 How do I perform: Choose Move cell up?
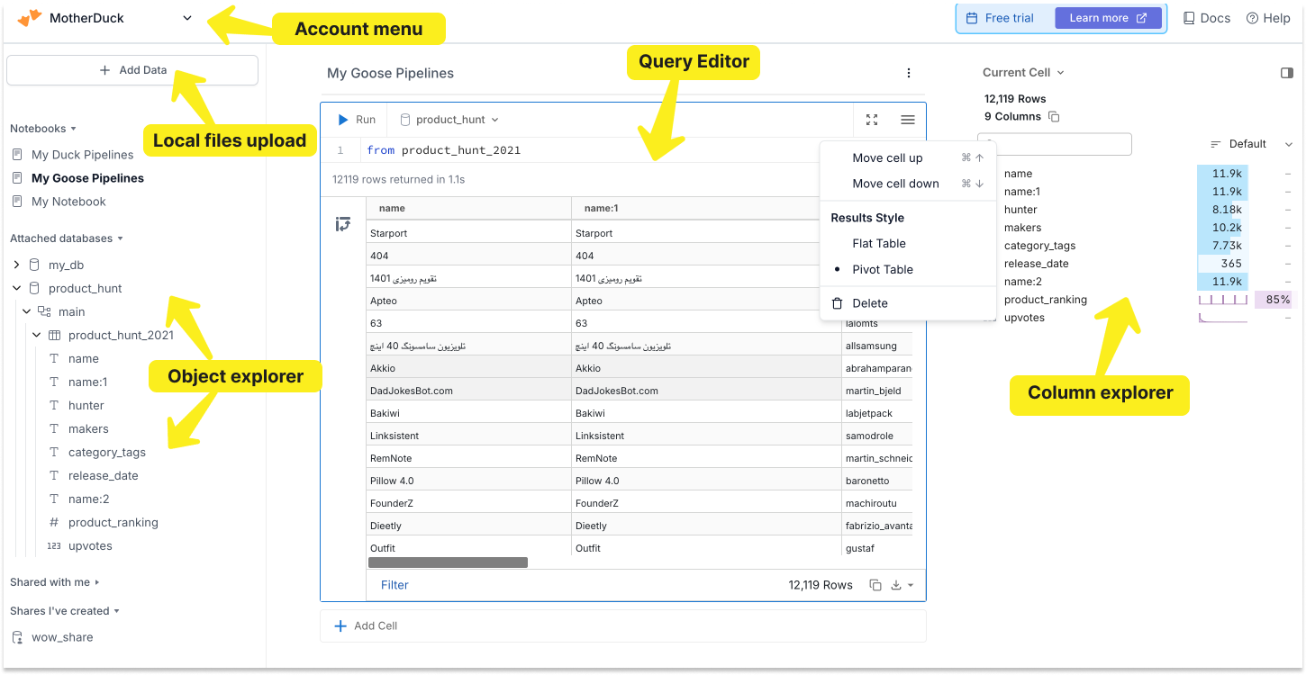point(887,157)
